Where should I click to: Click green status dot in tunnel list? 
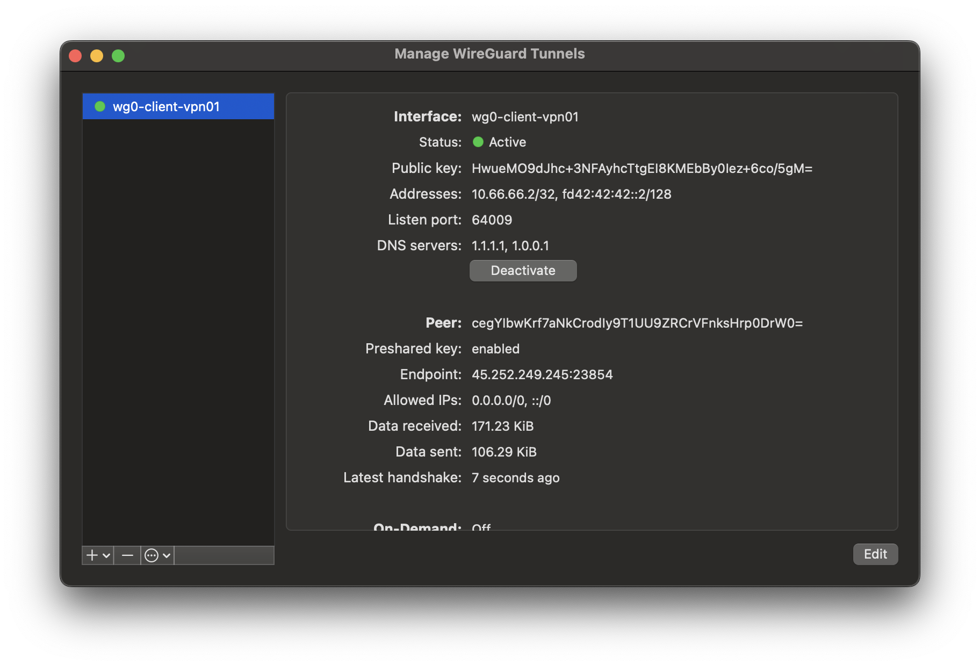pyautogui.click(x=100, y=106)
